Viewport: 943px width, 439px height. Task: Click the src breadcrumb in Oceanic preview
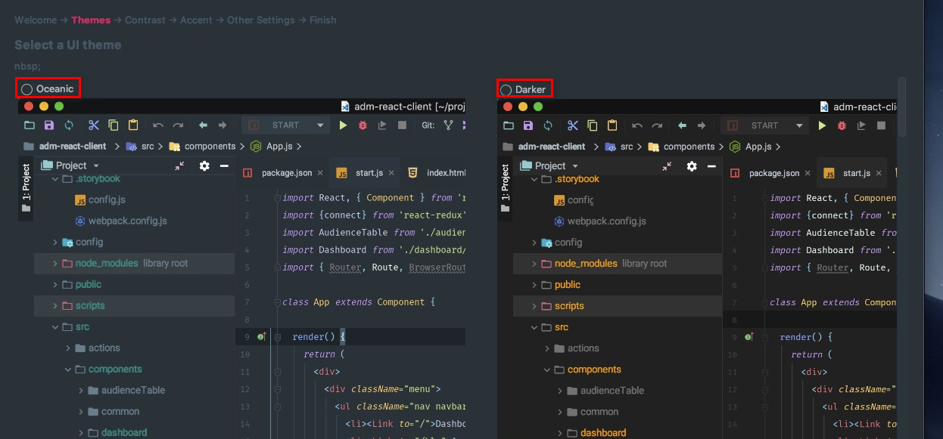coord(142,147)
